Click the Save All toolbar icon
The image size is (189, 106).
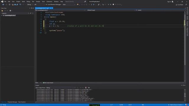click(x=17, y=5)
